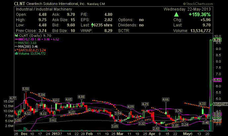Click the 3.09 low price label
Viewport: 228px width, 136px height.
click(114, 126)
